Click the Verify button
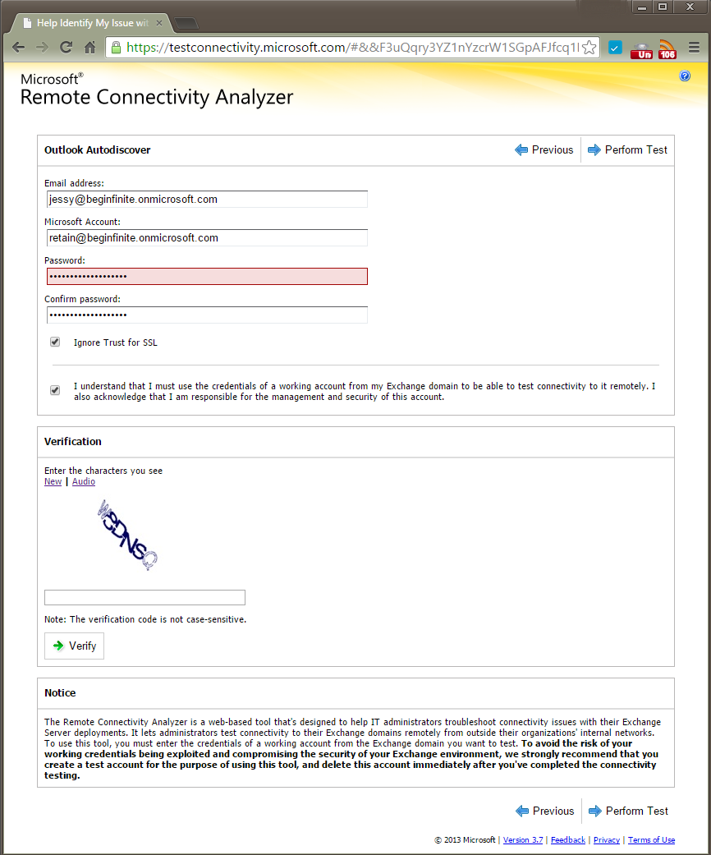This screenshot has width=711, height=855. tap(74, 646)
